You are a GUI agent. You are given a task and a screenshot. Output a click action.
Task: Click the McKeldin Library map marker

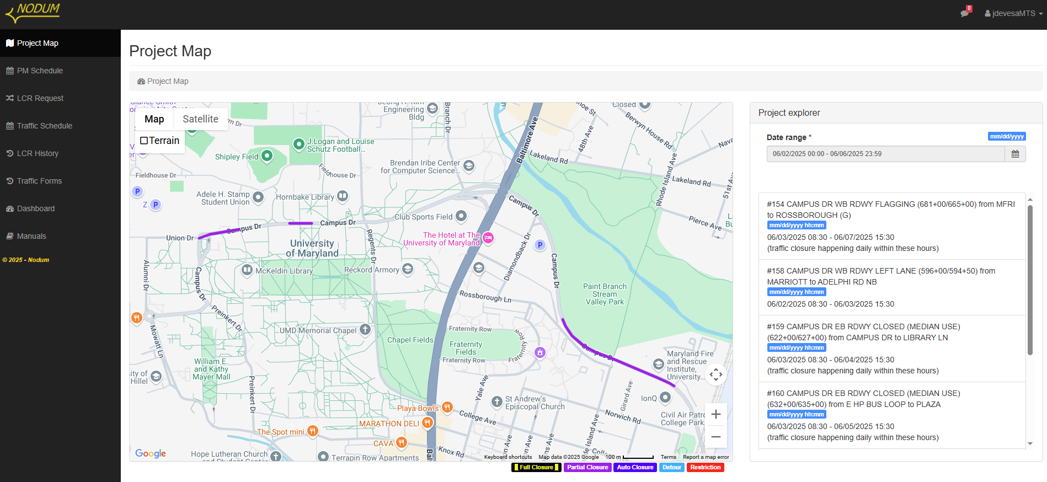(x=247, y=270)
